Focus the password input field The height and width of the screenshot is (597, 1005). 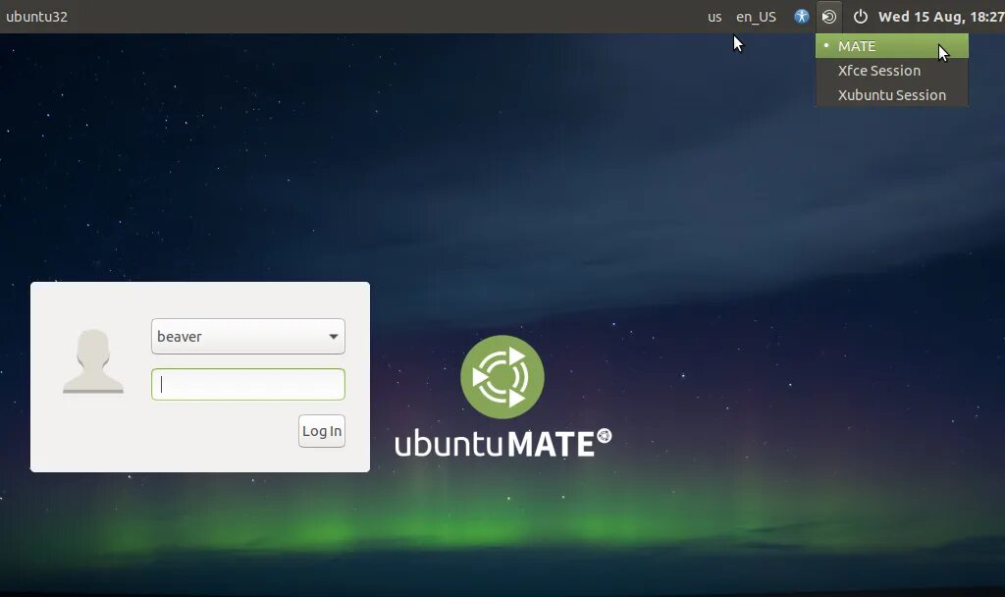248,384
